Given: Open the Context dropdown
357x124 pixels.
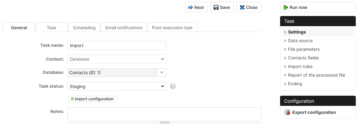Looking at the screenshot, I should (117, 59).
